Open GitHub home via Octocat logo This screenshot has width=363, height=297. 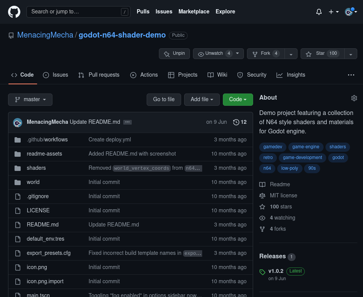click(x=14, y=12)
